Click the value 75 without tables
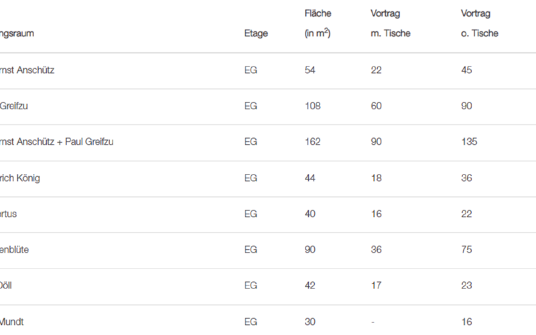The width and height of the screenshot is (536, 335). coord(467,250)
